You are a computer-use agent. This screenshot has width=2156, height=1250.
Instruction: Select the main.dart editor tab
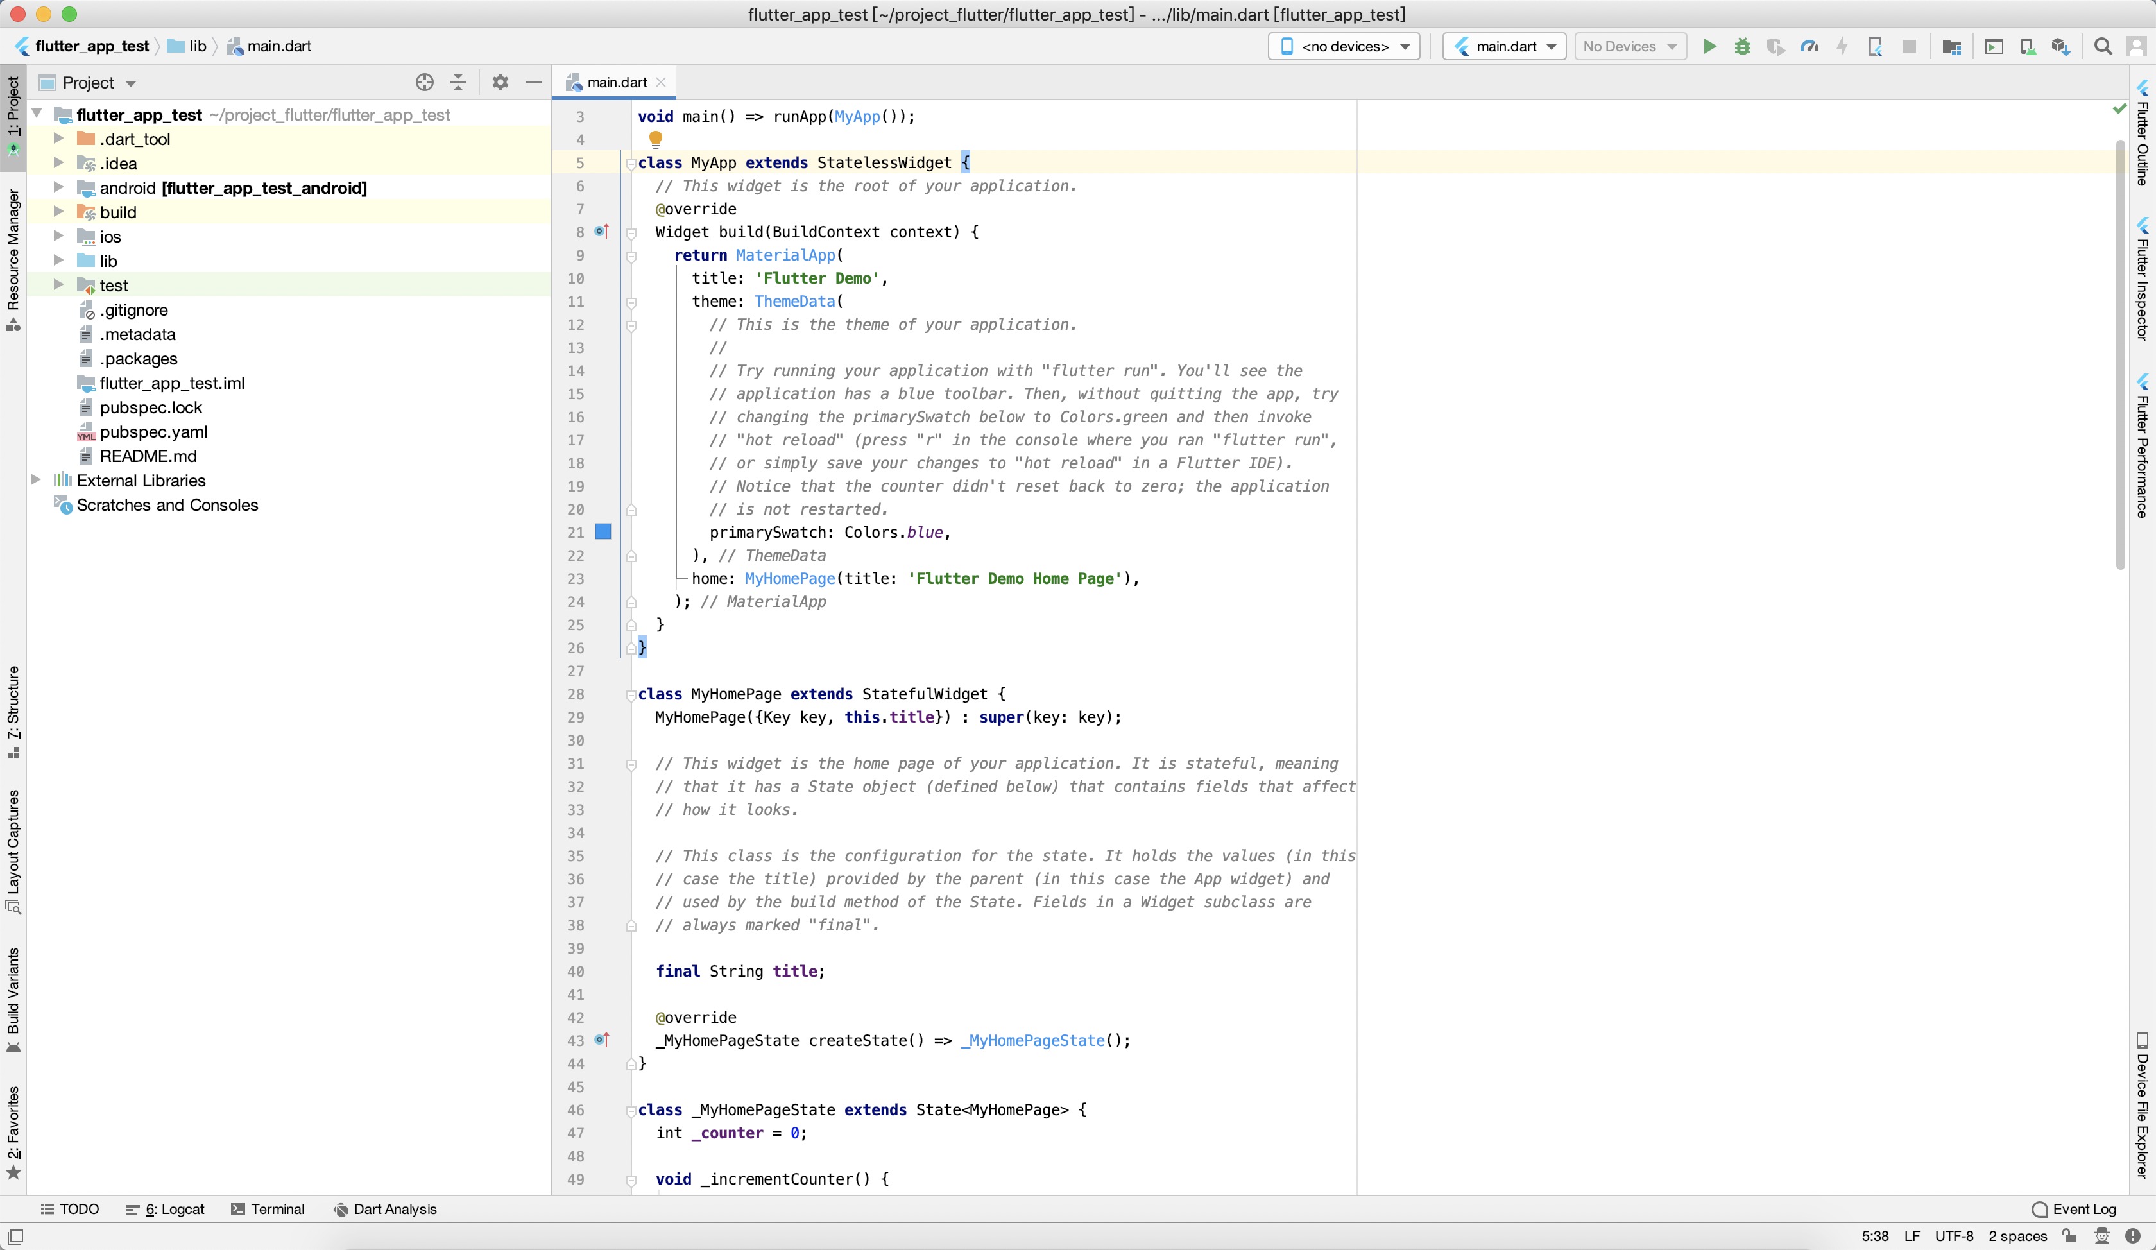pyautogui.click(x=613, y=81)
